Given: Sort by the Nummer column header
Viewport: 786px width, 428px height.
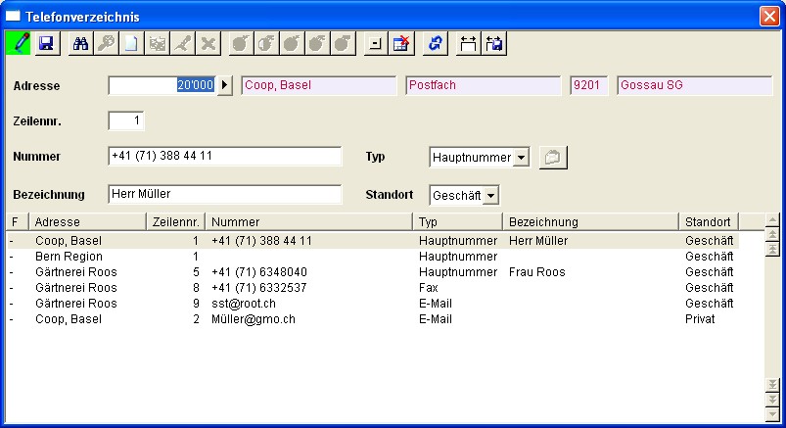Looking at the screenshot, I should (x=308, y=221).
